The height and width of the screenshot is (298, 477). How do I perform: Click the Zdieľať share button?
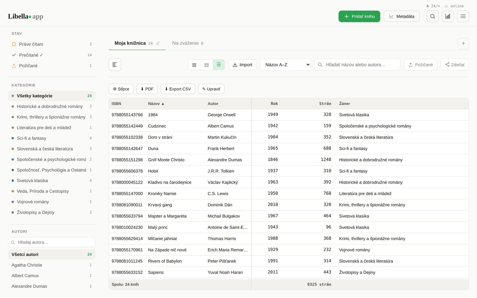pos(455,65)
